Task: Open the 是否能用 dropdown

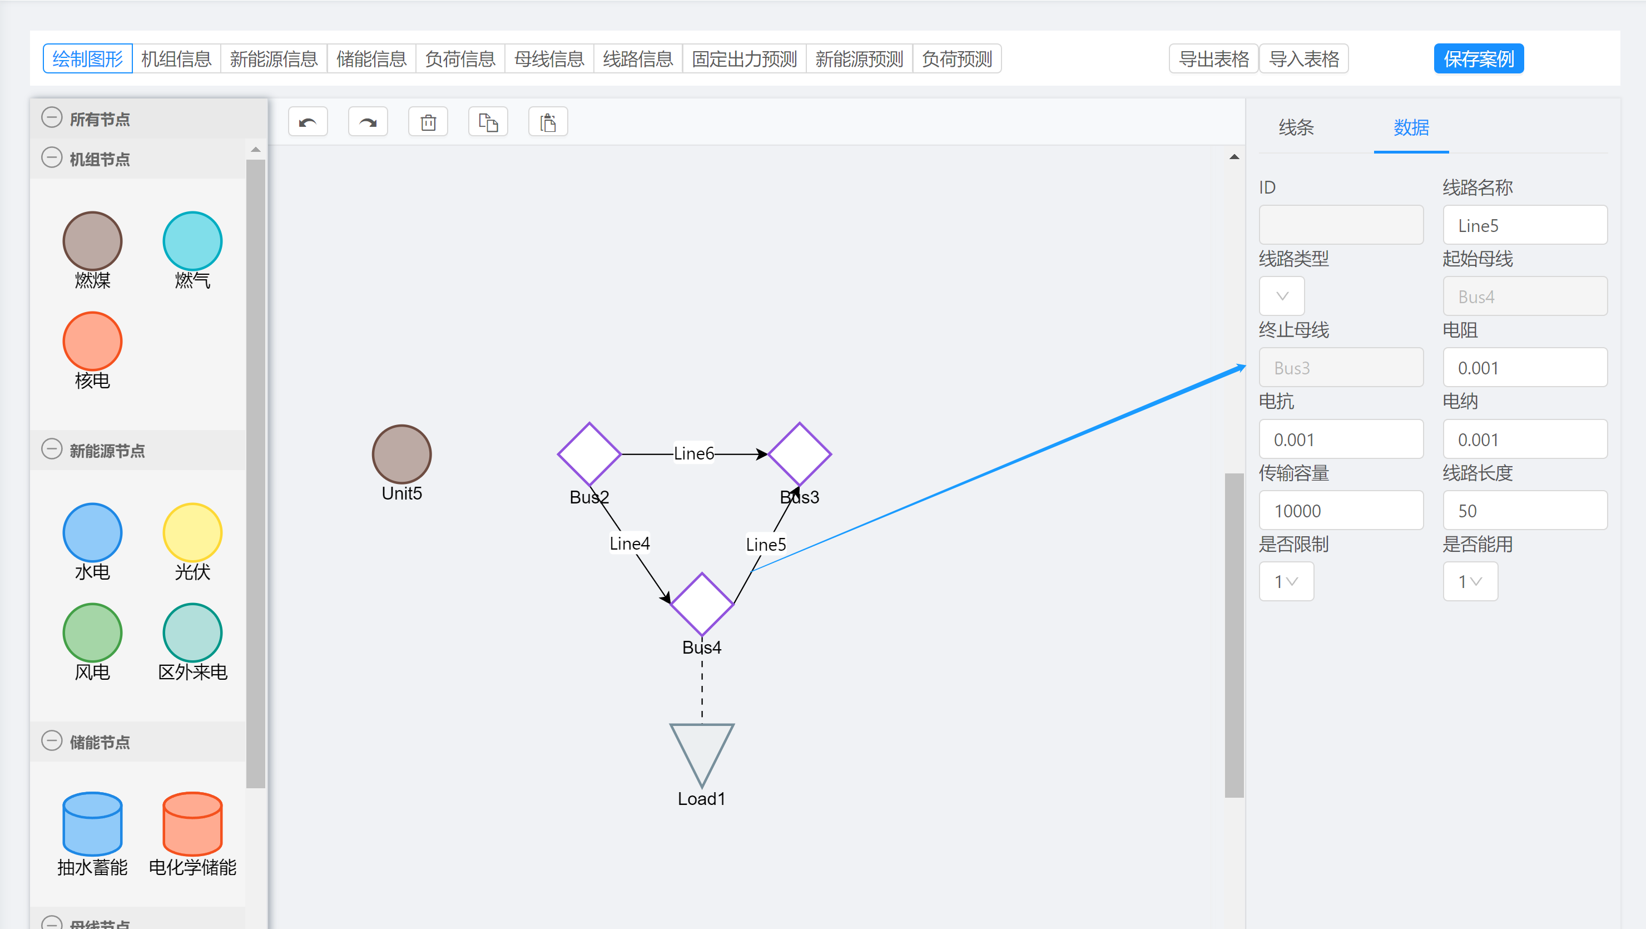Action: click(x=1470, y=581)
